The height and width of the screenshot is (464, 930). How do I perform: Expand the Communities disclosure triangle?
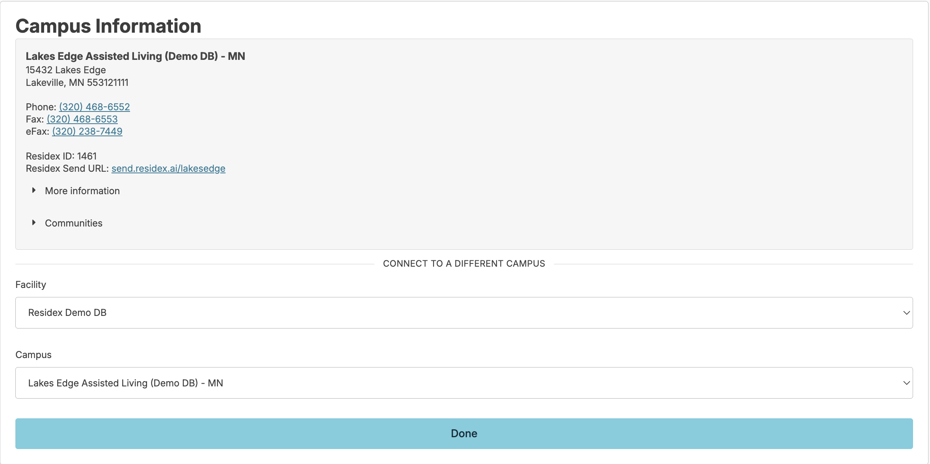[x=34, y=223]
